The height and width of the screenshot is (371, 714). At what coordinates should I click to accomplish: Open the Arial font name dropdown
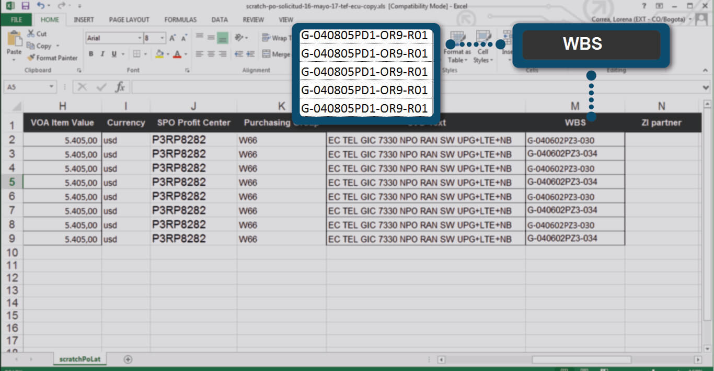[140, 38]
